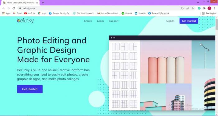218x116 pixels.
Task: Expand the tab search chevron
Action: tap(198, 2)
